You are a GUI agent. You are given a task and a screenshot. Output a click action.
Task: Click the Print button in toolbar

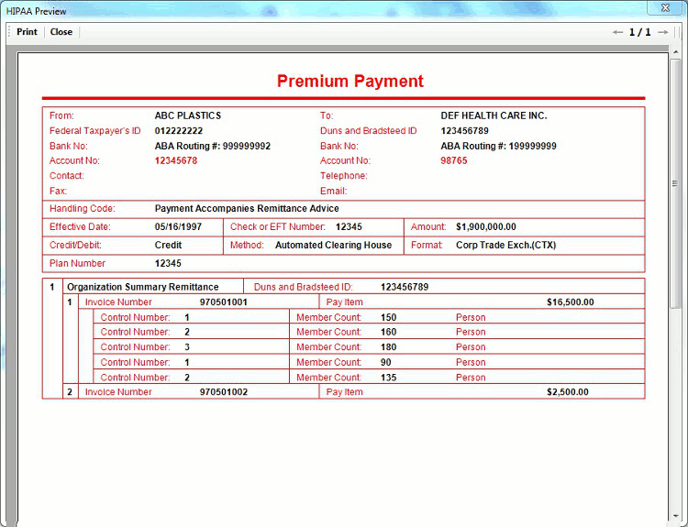27,32
